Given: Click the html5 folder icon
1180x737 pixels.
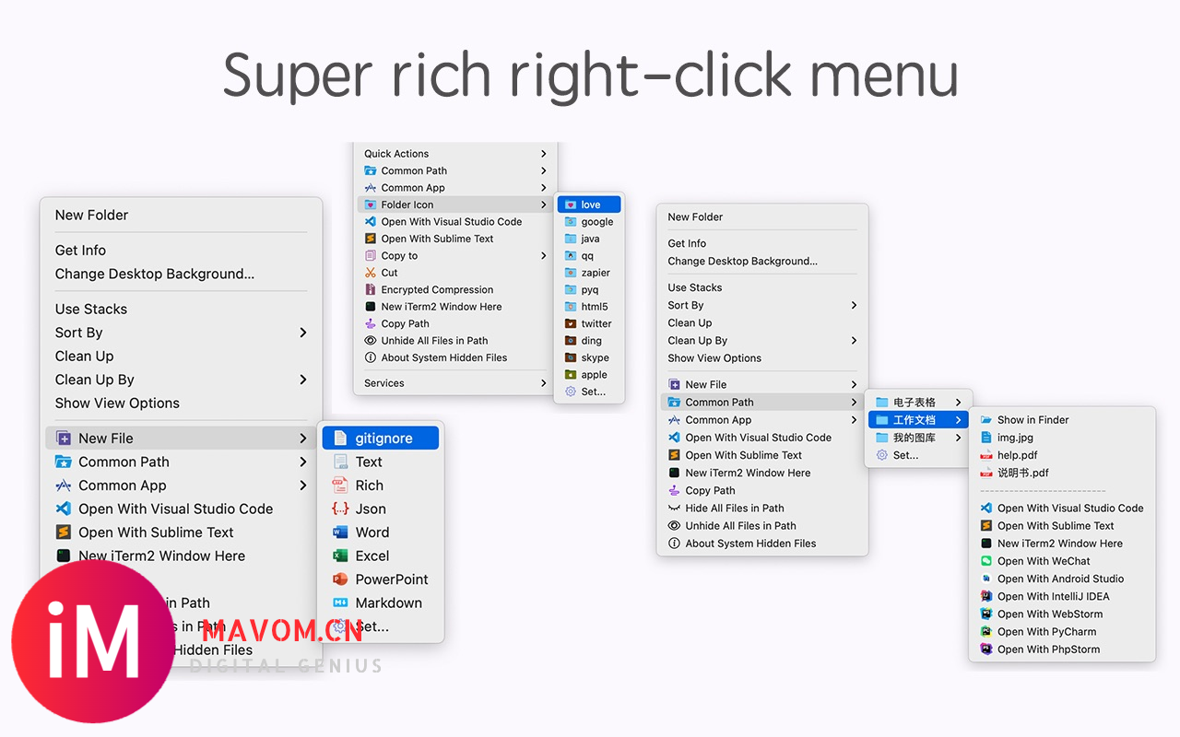Looking at the screenshot, I should coord(571,307).
